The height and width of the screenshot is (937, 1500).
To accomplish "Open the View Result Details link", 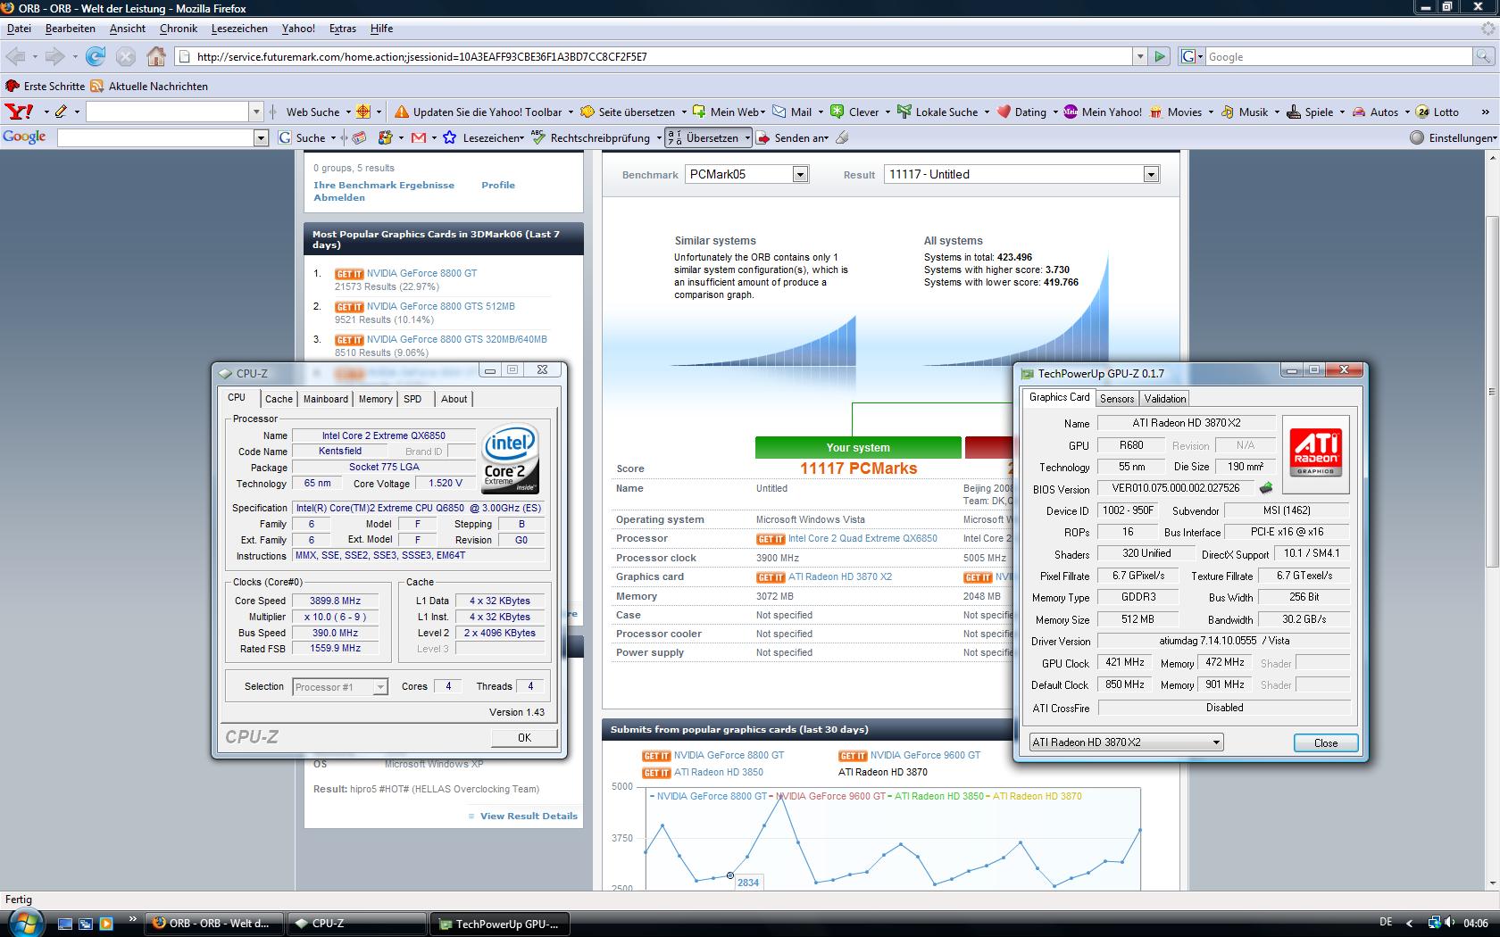I will point(529,816).
